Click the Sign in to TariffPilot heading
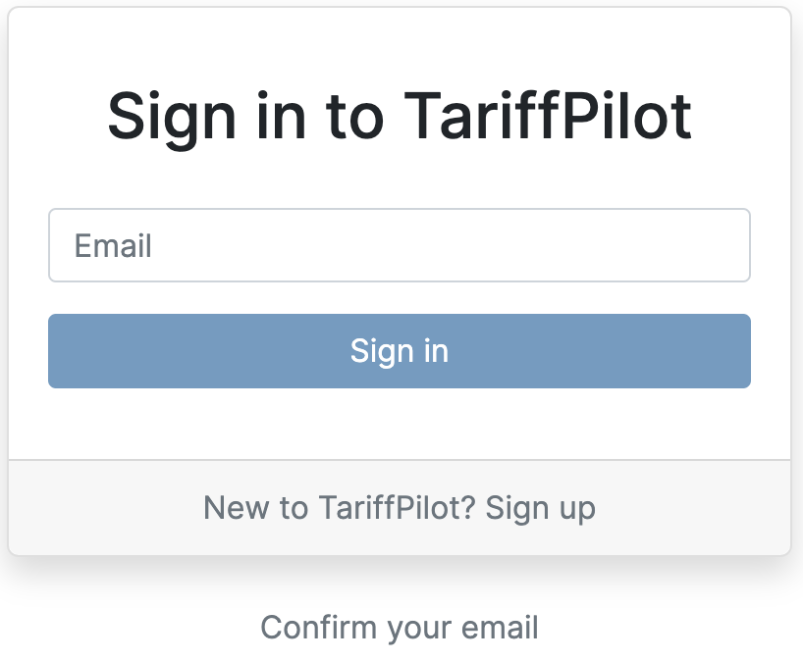803x661 pixels. [401, 115]
